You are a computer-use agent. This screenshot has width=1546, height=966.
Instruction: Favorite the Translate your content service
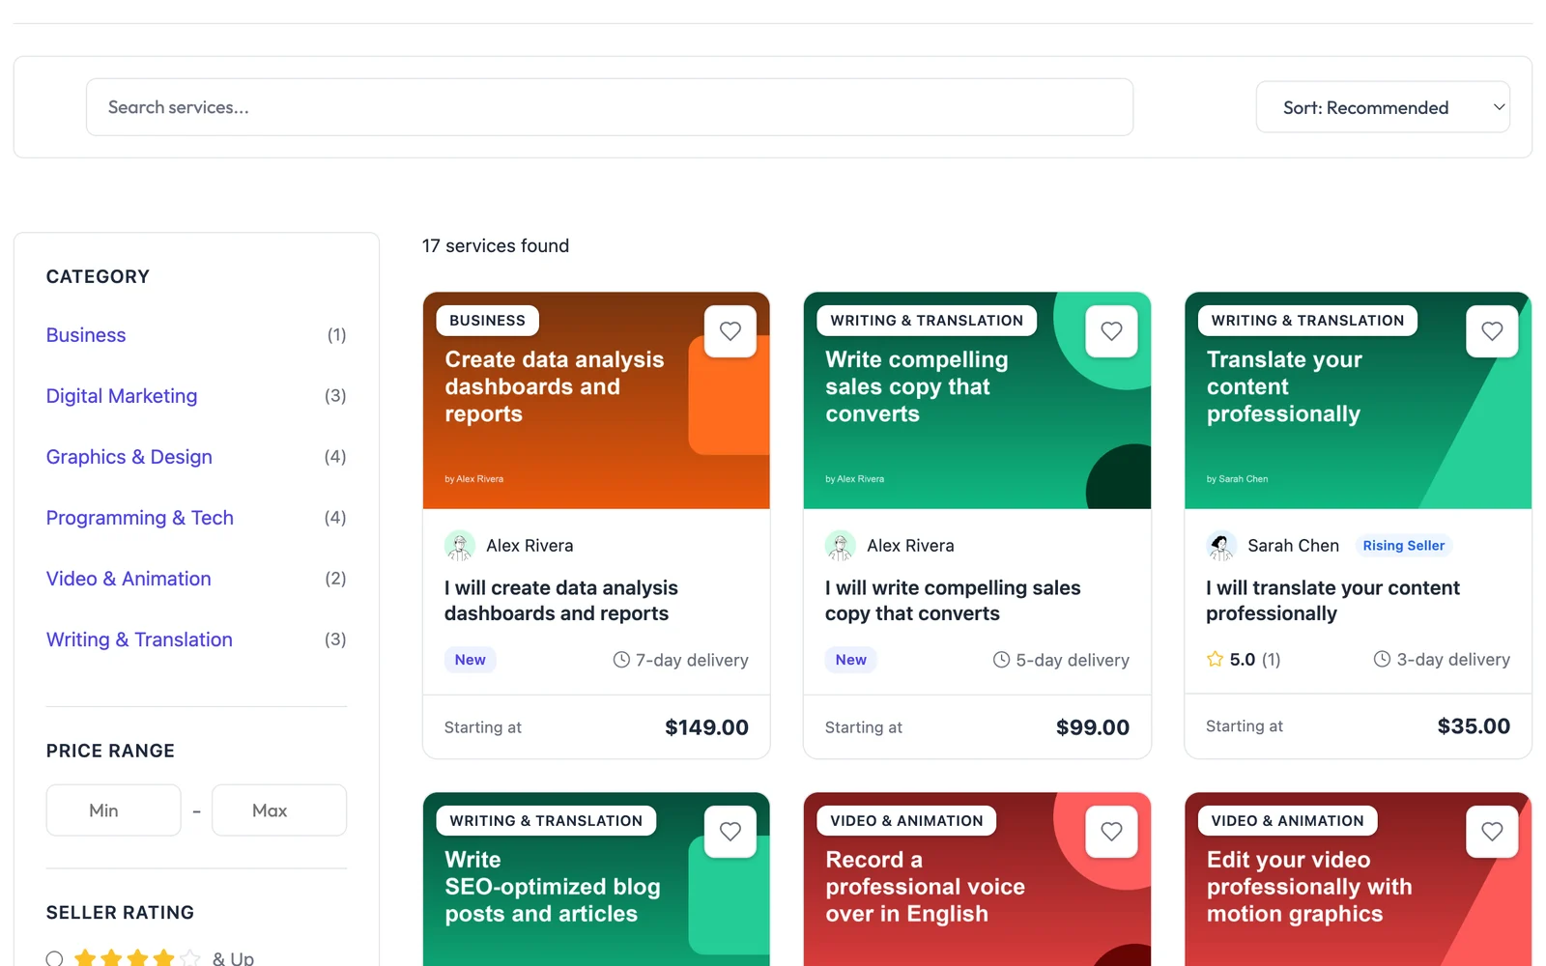(1492, 331)
